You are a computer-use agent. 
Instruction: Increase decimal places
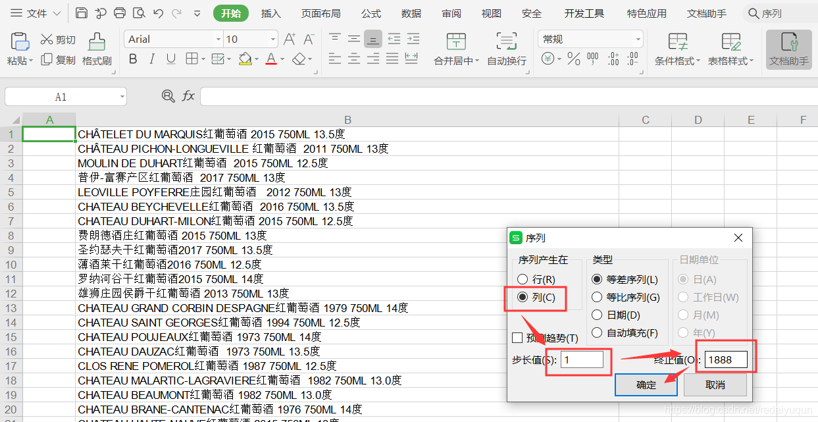pos(613,59)
